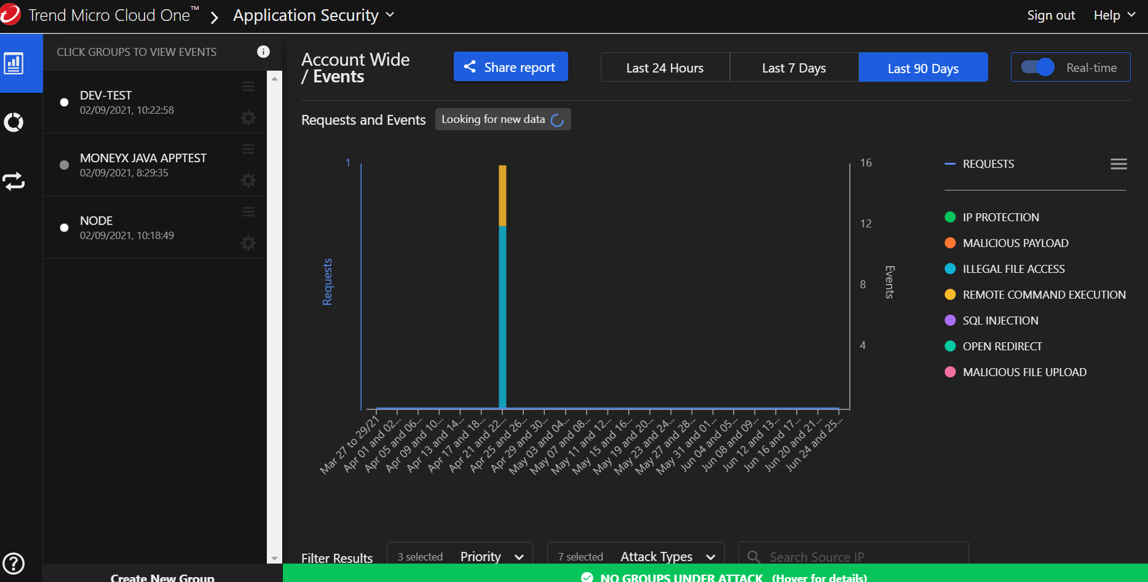This screenshot has width=1148, height=582.
Task: Click the breadcrumb chevron after Cloud One
Action: click(214, 17)
